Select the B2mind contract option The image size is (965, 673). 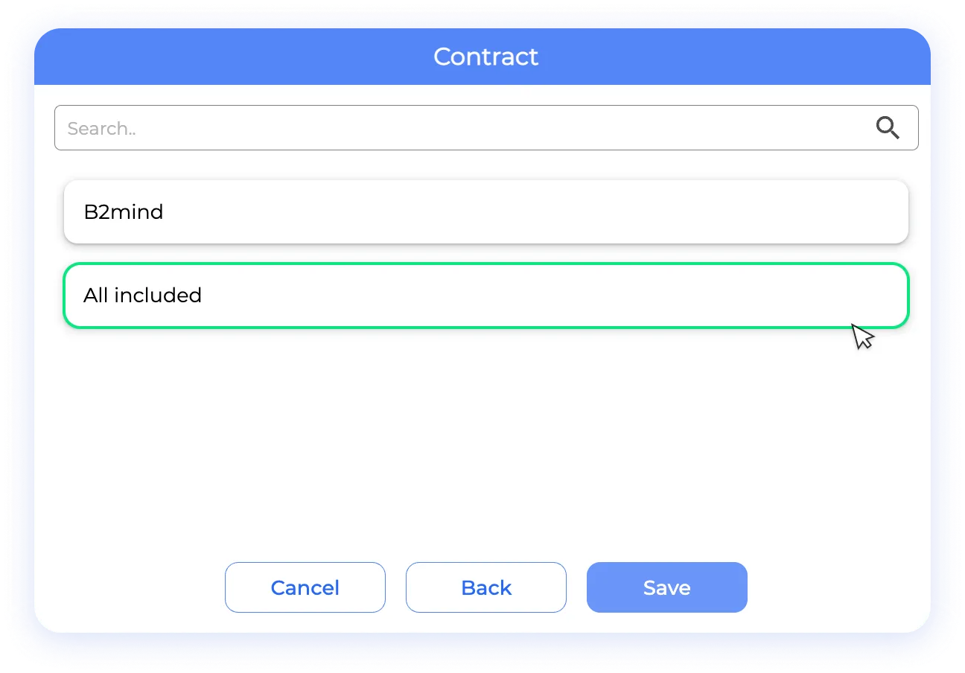pos(485,212)
